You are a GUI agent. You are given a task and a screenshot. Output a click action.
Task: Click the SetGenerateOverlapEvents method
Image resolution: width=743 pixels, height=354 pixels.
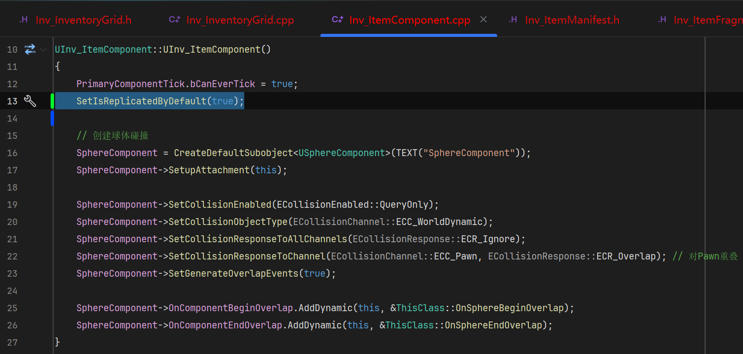233,274
